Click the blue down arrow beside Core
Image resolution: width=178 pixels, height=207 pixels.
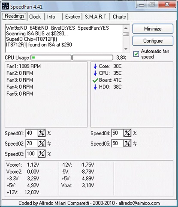(x=95, y=66)
